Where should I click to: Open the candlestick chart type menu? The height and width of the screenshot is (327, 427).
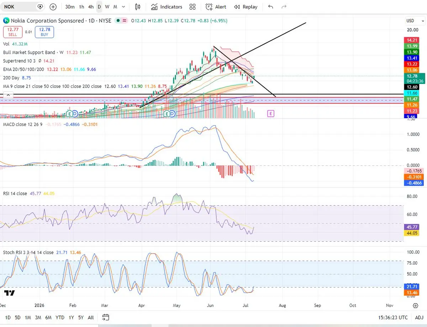(x=138, y=7)
